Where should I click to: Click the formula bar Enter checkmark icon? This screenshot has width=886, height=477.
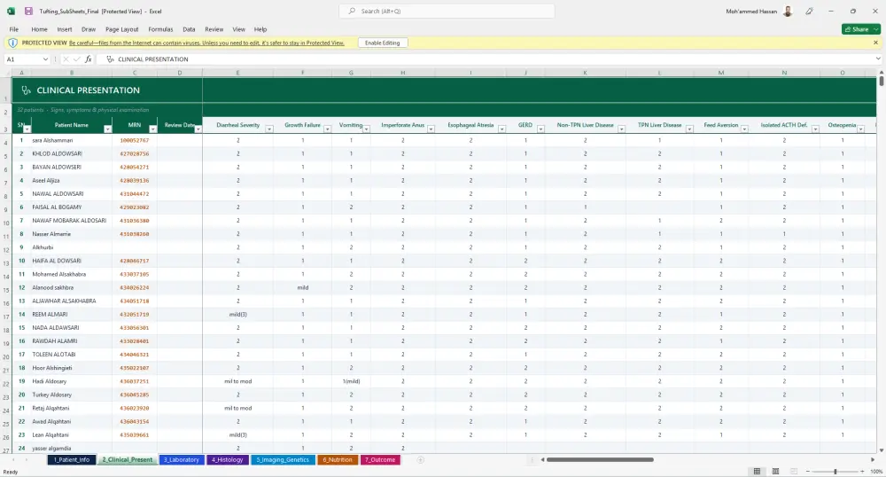(x=76, y=59)
